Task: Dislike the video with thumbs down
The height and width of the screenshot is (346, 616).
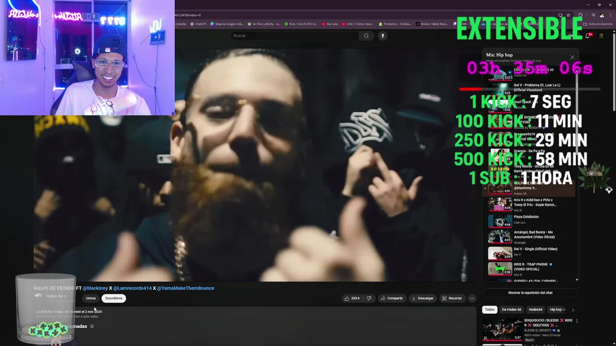Action: tap(369, 298)
